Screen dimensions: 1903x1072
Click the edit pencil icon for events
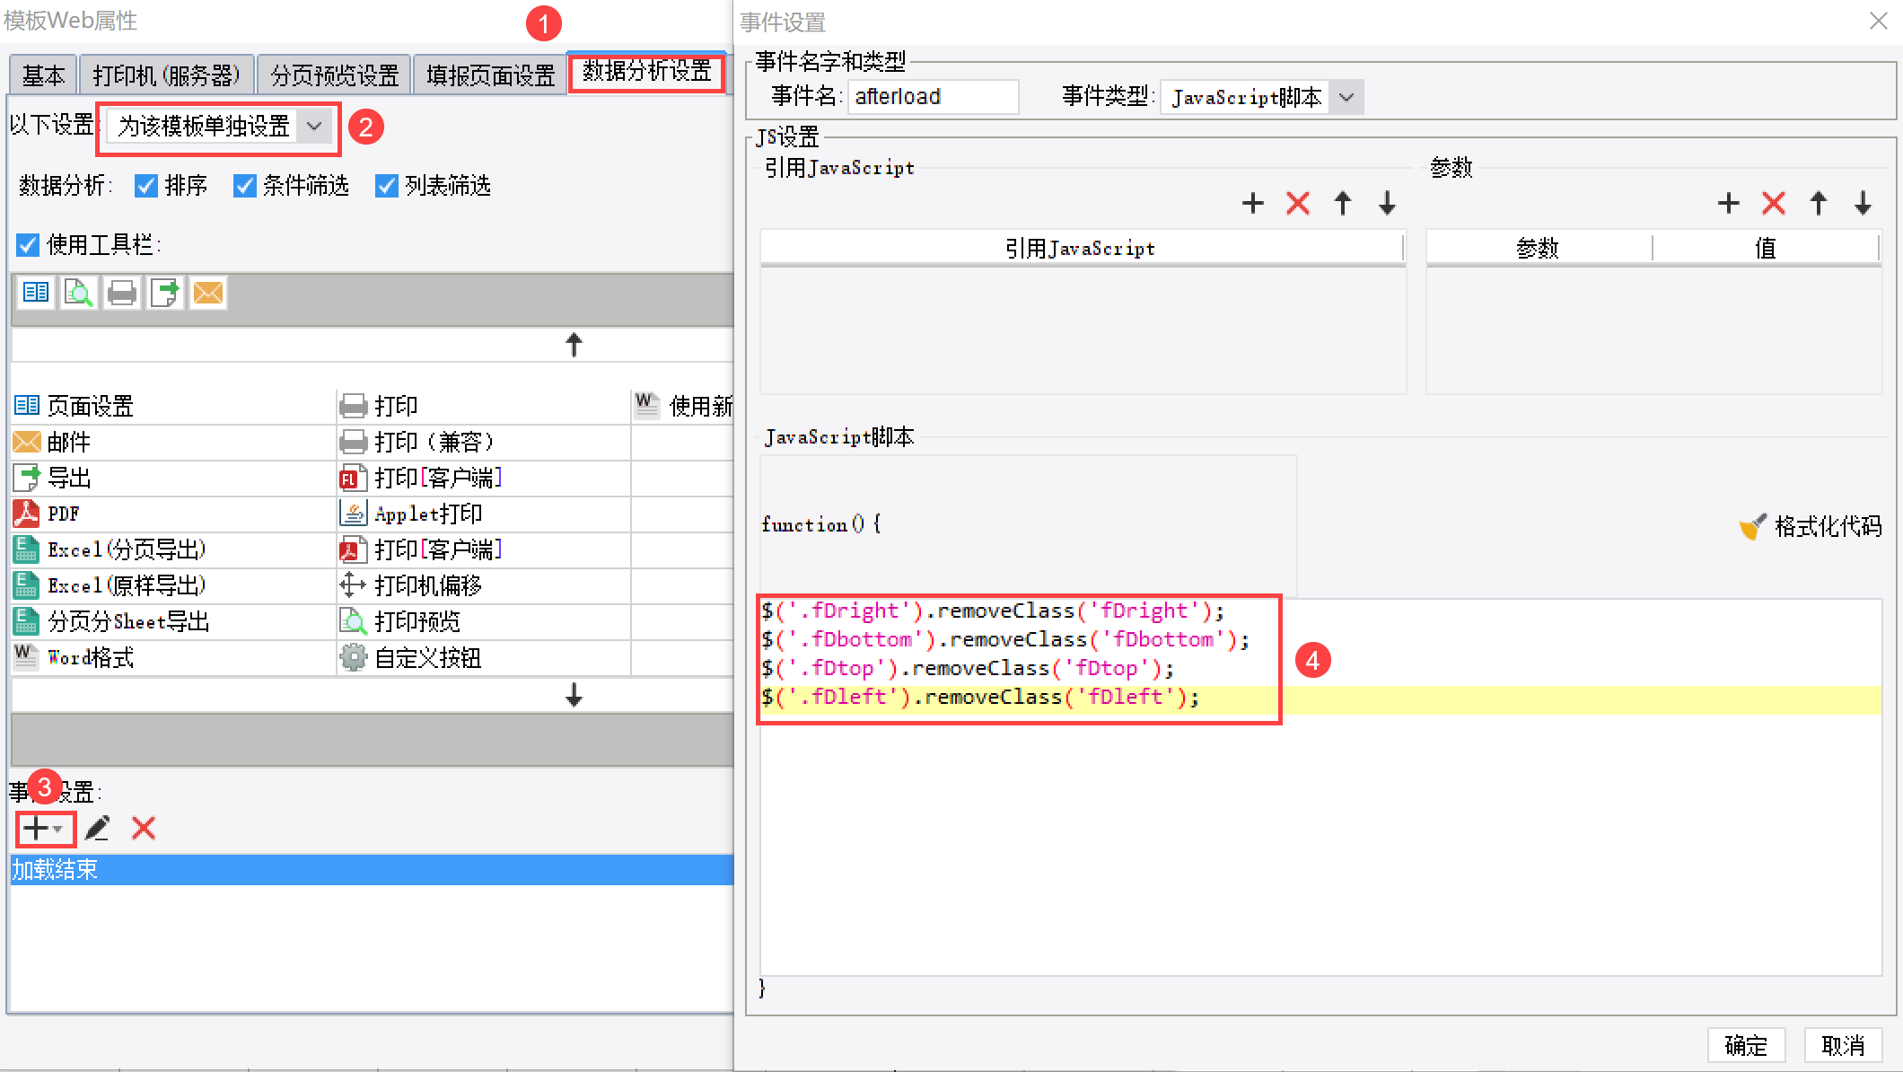click(x=98, y=828)
